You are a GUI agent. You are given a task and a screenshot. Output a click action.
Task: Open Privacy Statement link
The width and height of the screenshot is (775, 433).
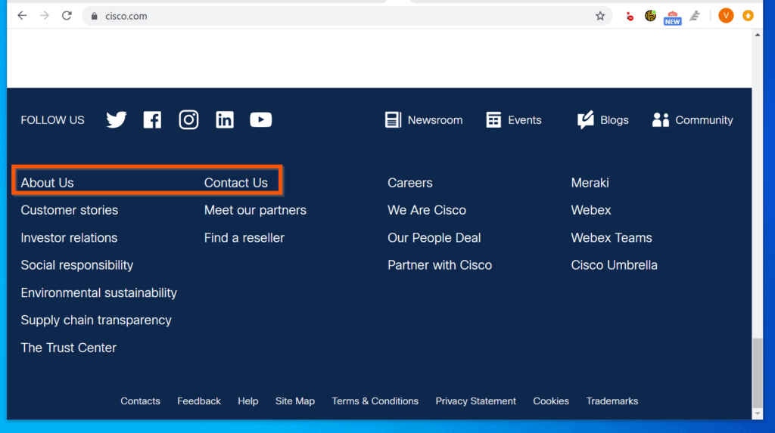(475, 401)
